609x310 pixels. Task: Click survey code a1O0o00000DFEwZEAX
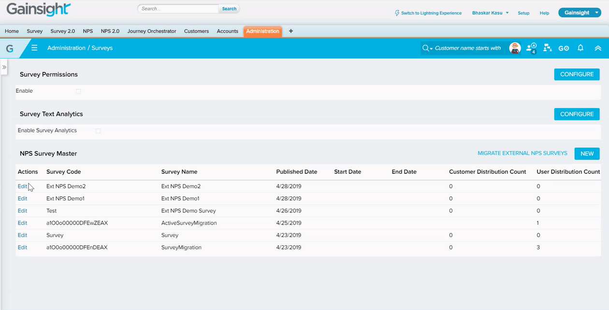pos(77,223)
